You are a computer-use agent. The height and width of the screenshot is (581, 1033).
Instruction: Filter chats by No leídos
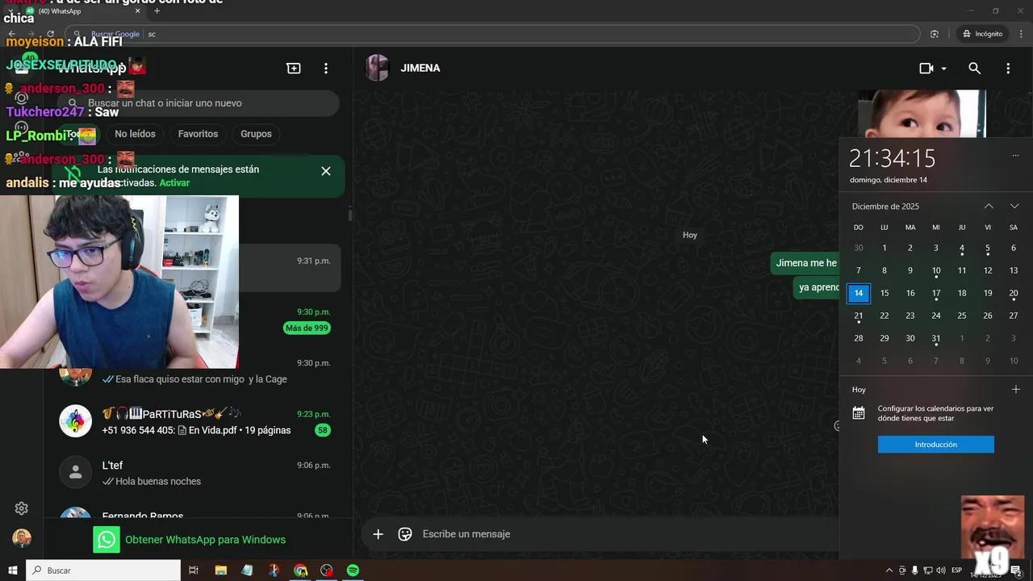(135, 134)
